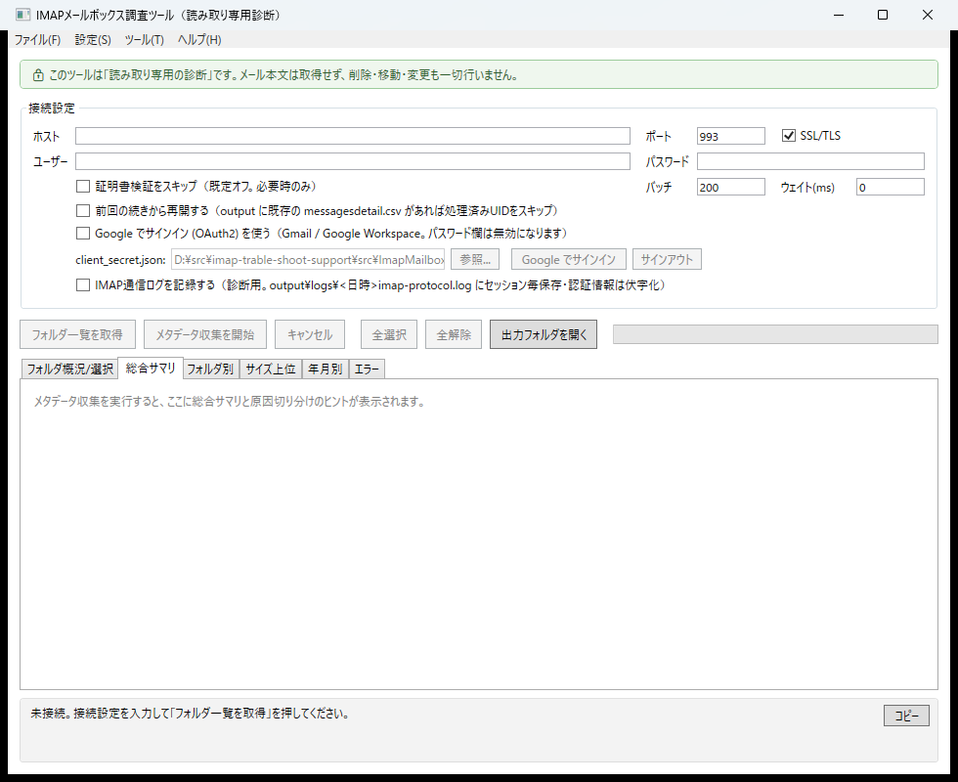Click the 参照... browse button
958x782 pixels.
pos(475,260)
